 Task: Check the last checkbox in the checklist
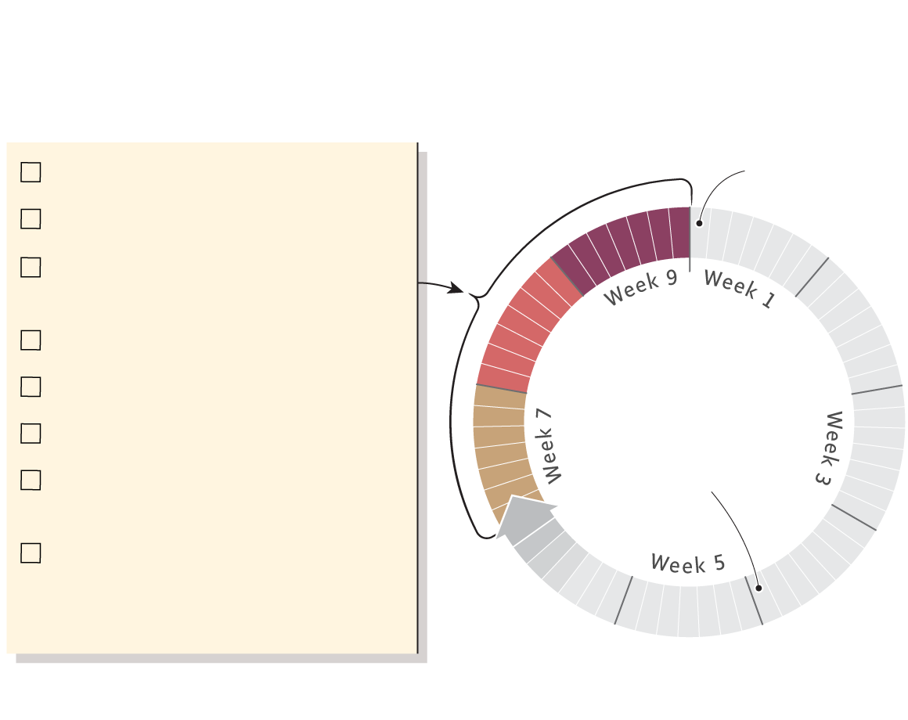tap(31, 553)
